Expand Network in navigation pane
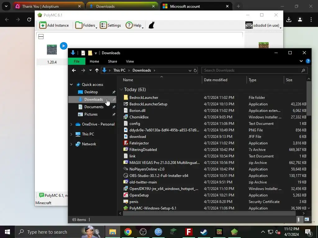Image resolution: width=318 pixels, height=238 pixels. pyautogui.click(x=71, y=144)
